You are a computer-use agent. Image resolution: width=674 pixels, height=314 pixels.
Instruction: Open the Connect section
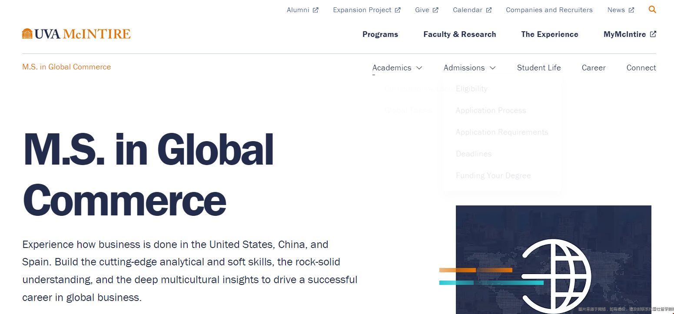(641, 68)
